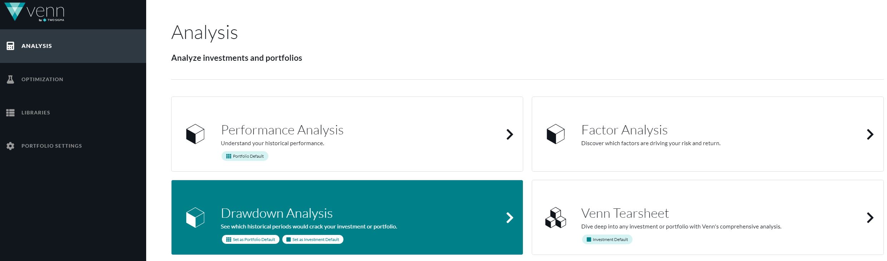
Task: Click the Performance Analysis cube icon
Action: (195, 134)
